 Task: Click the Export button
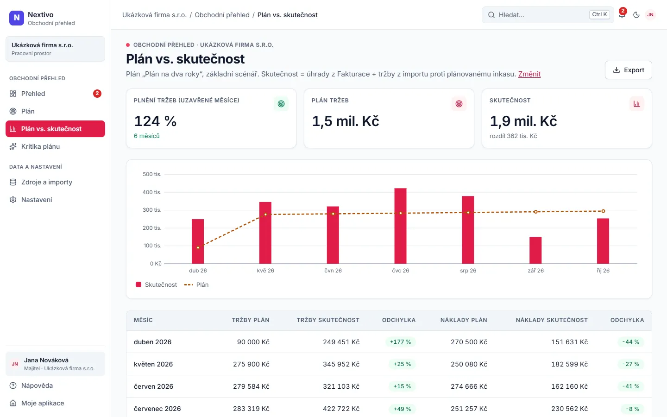pyautogui.click(x=628, y=70)
